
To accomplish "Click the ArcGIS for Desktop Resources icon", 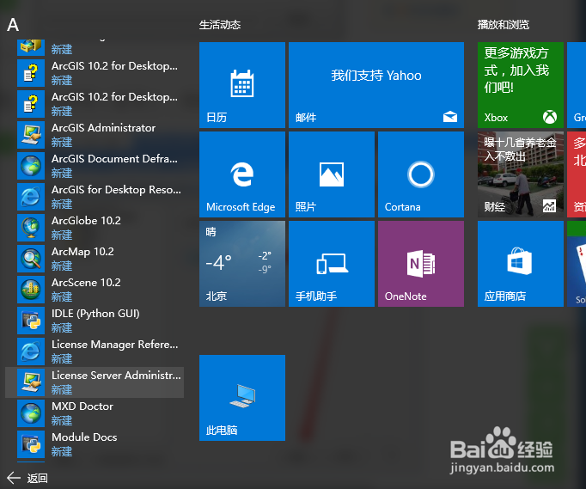I will pos(31,197).
